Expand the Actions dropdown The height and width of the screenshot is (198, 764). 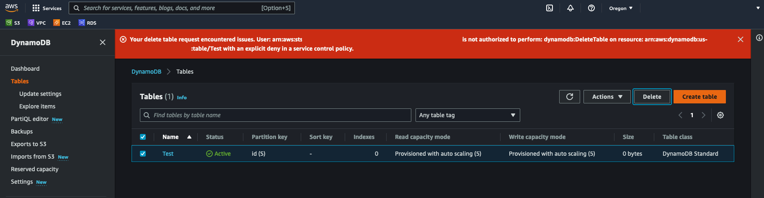click(x=607, y=97)
